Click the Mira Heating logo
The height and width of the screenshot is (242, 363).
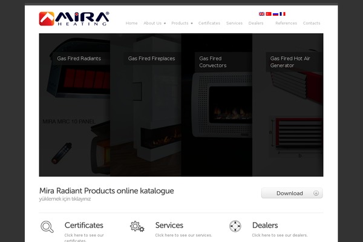point(74,19)
